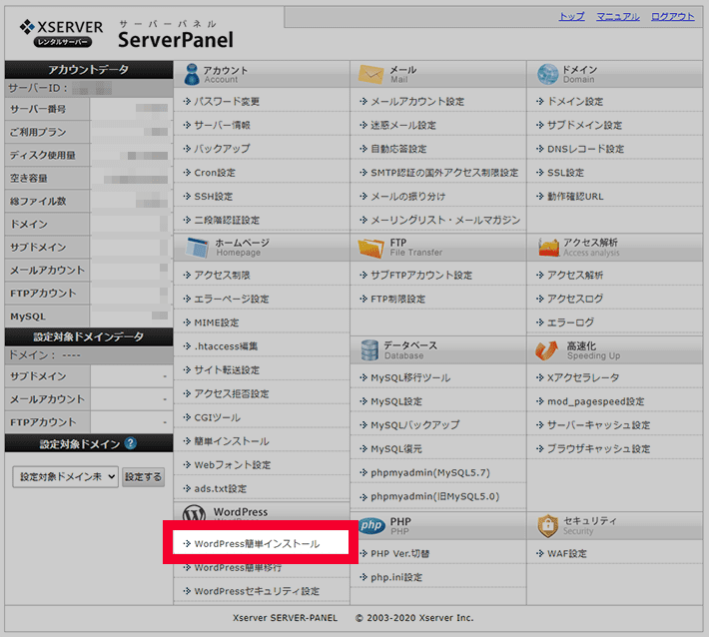Screen dimensions: 709x637
Task: Open 迷惑メール設定
Action: pyautogui.click(x=403, y=125)
